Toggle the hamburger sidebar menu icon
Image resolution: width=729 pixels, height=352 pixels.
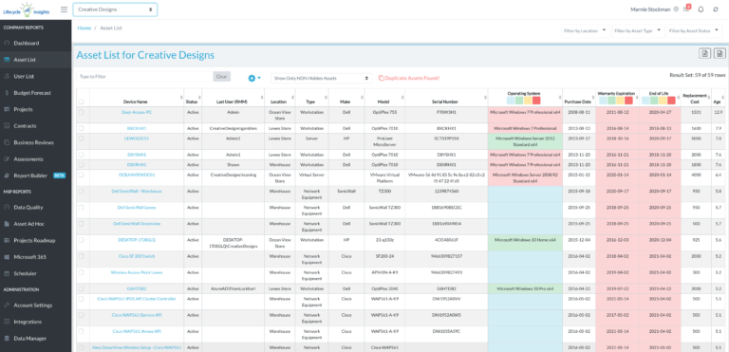(x=64, y=9)
